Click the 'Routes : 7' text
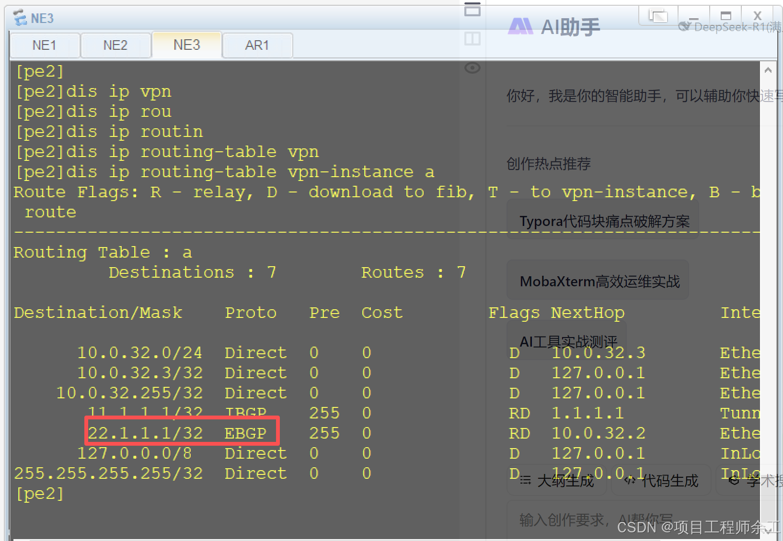783x541 pixels. click(x=414, y=272)
